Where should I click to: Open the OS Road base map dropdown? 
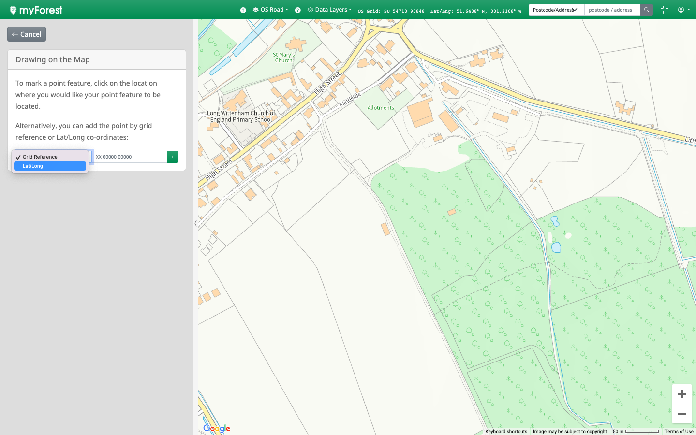(271, 10)
